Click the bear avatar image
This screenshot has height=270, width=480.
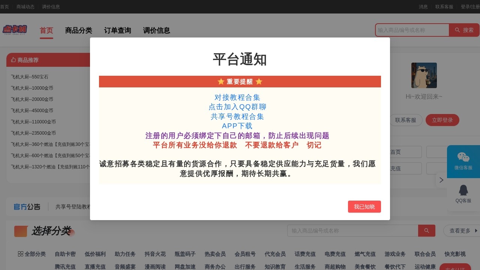pos(424,75)
